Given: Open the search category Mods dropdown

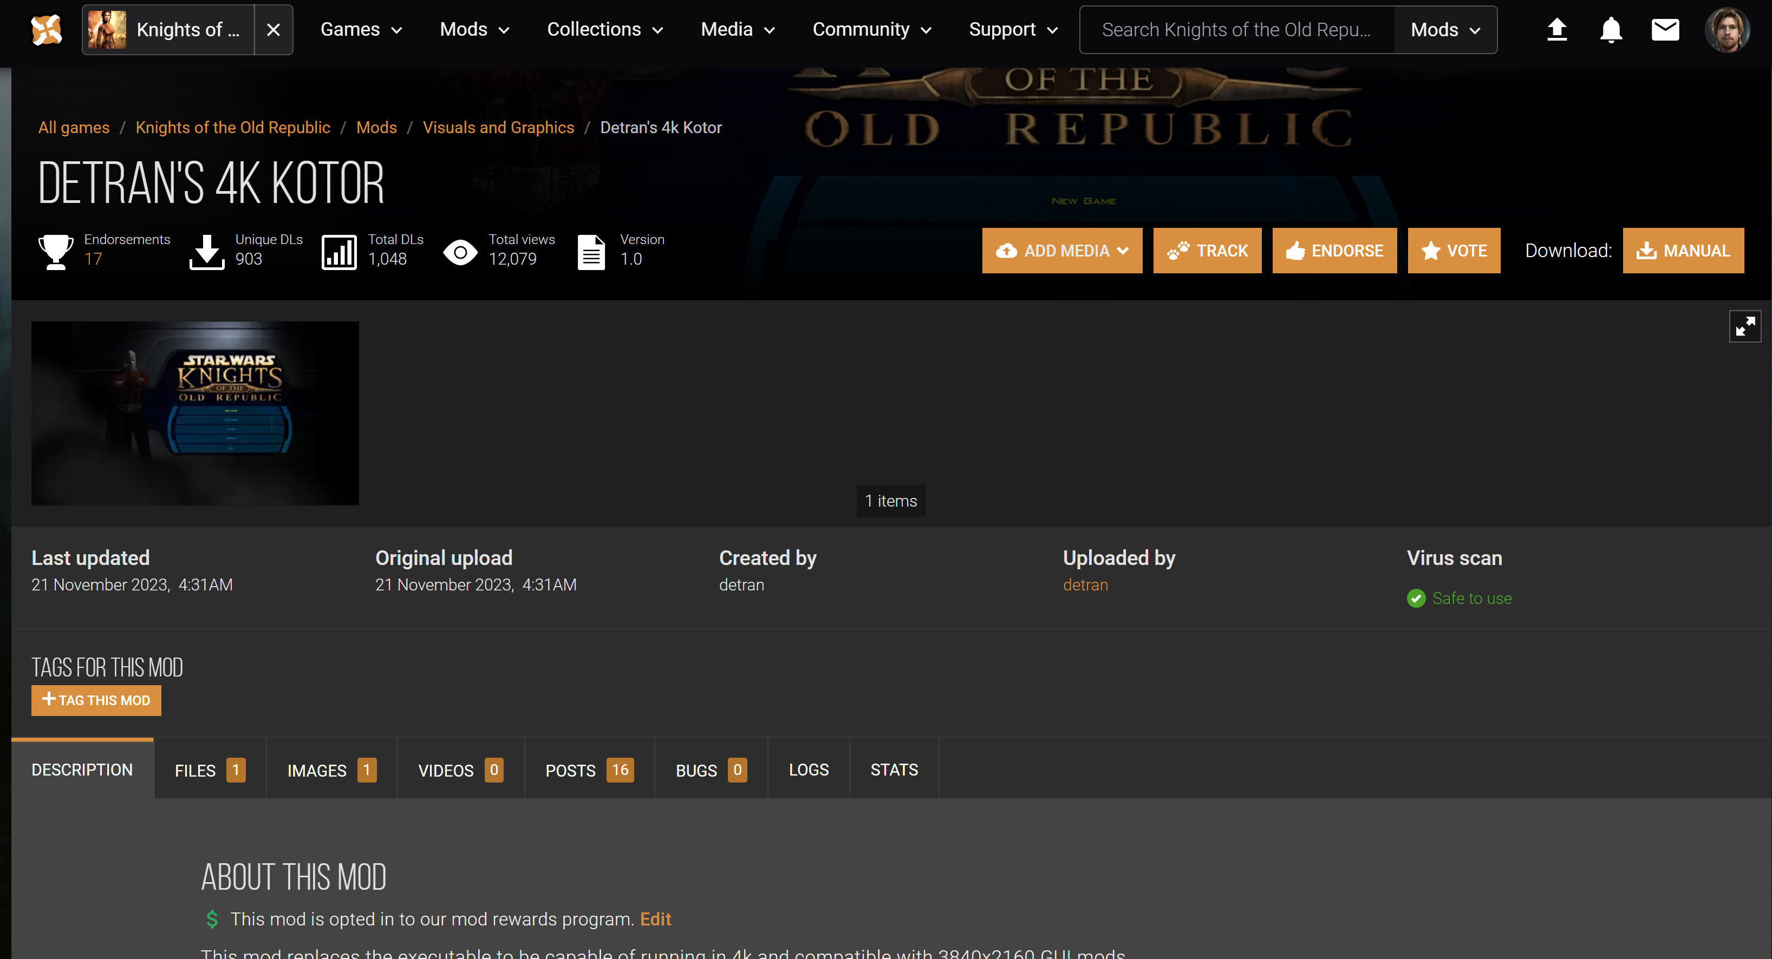Looking at the screenshot, I should coord(1445,30).
